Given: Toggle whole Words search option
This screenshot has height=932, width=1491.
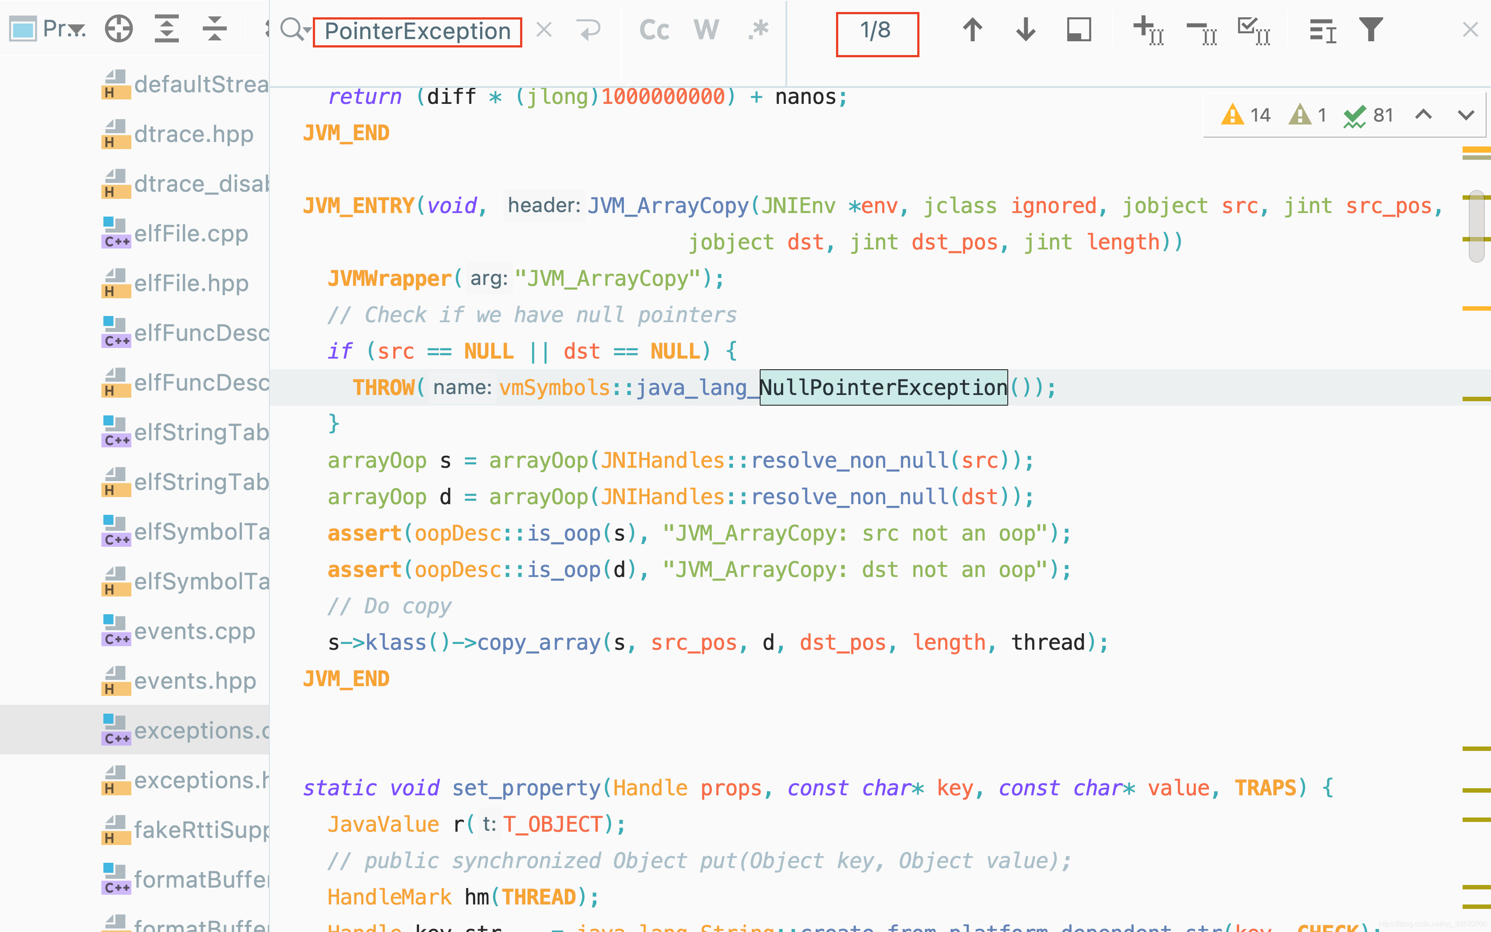Looking at the screenshot, I should tap(706, 30).
